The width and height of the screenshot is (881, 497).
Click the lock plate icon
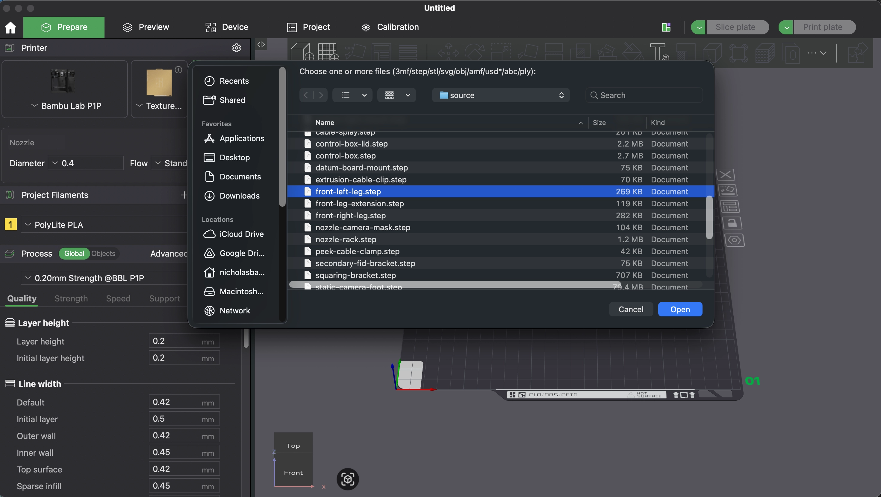tap(732, 223)
